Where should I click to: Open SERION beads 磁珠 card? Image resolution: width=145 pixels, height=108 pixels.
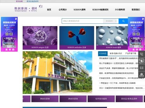click(x=112, y=38)
